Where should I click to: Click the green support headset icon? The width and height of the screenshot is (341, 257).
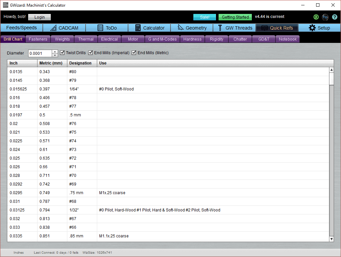point(315,17)
